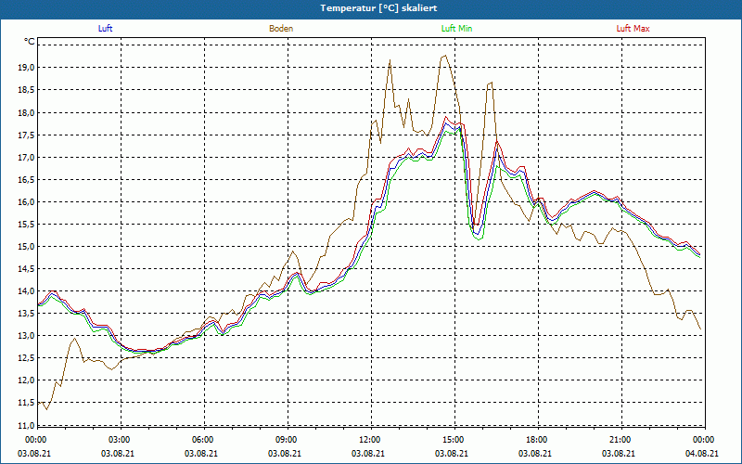Click the 12:00 time axis label
Viewport: 742px width, 464px height.
(x=368, y=440)
